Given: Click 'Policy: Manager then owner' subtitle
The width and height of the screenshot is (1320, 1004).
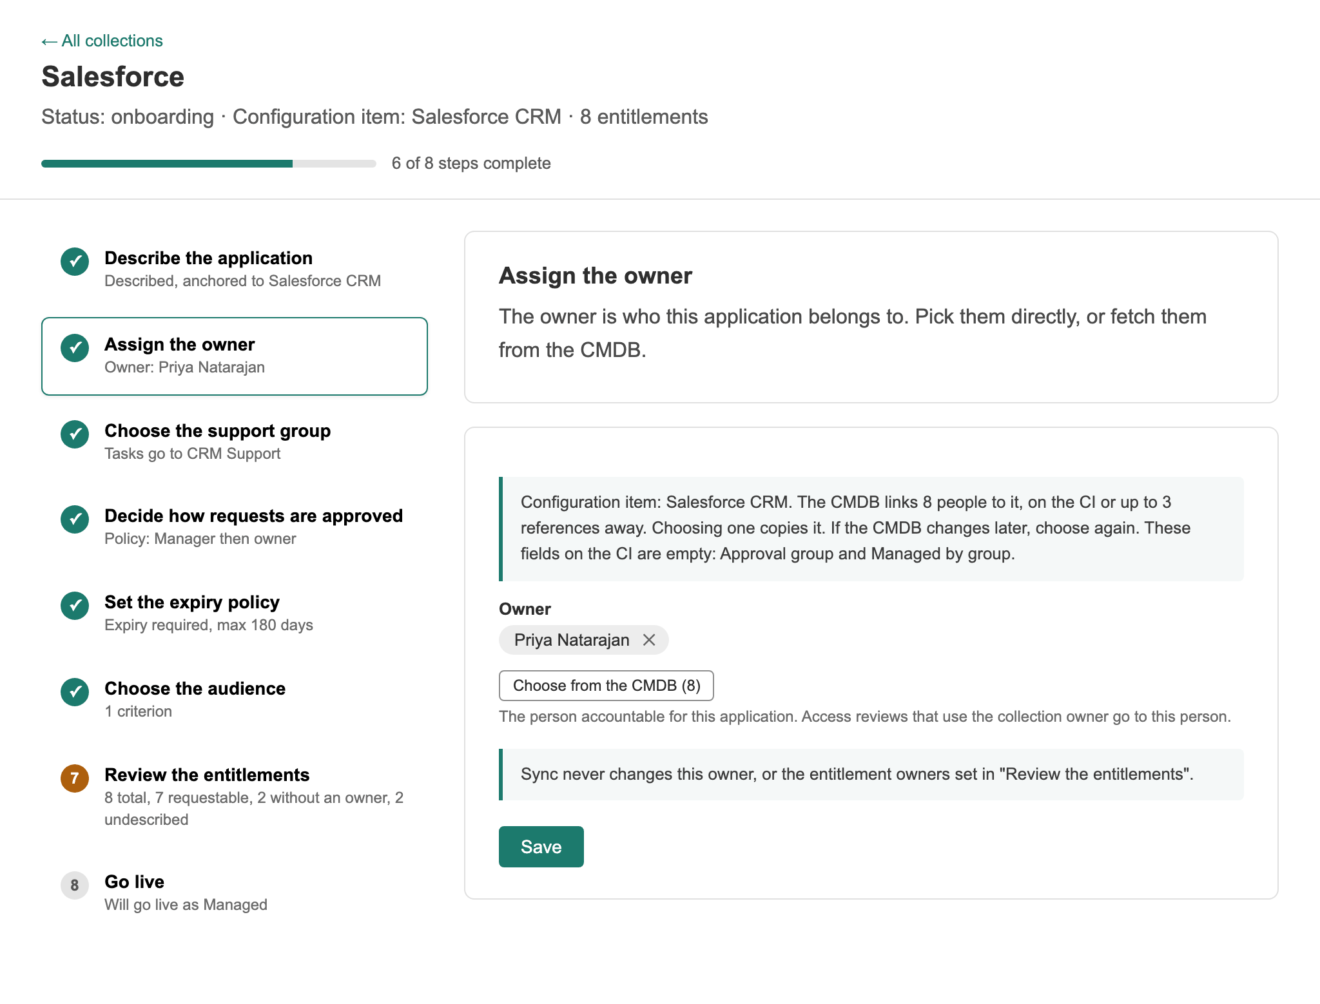Looking at the screenshot, I should [200, 539].
